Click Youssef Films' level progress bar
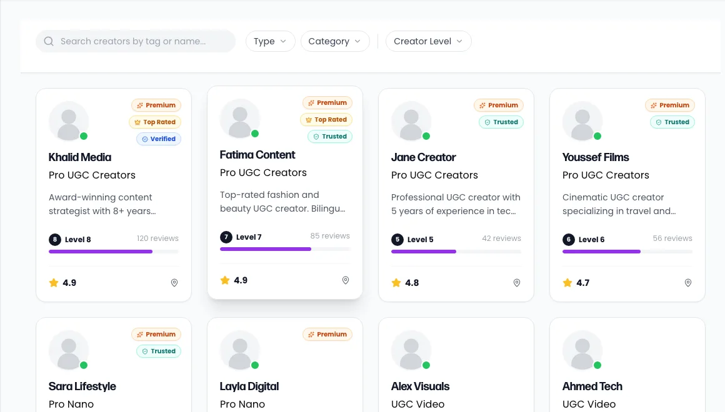 (627, 252)
